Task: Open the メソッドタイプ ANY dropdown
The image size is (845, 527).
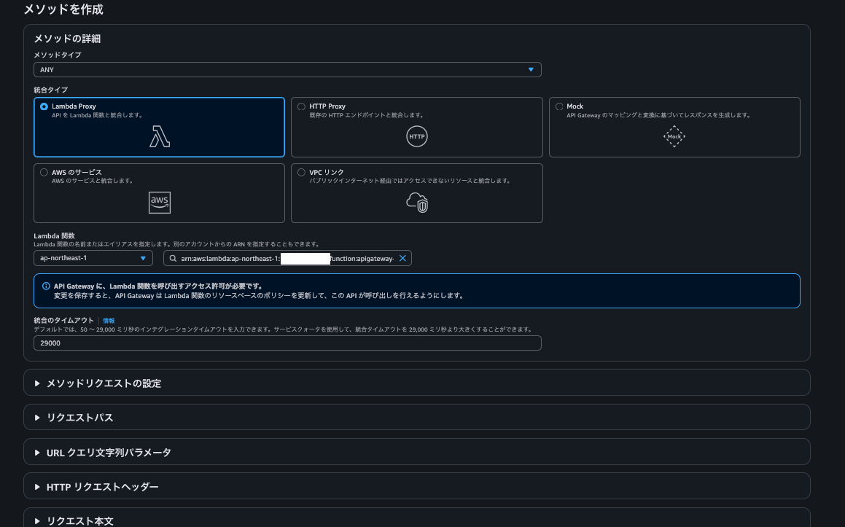Action: click(x=287, y=69)
